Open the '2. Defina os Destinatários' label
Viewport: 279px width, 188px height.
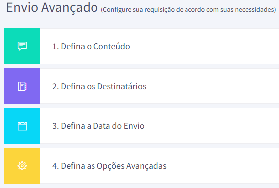coord(99,86)
